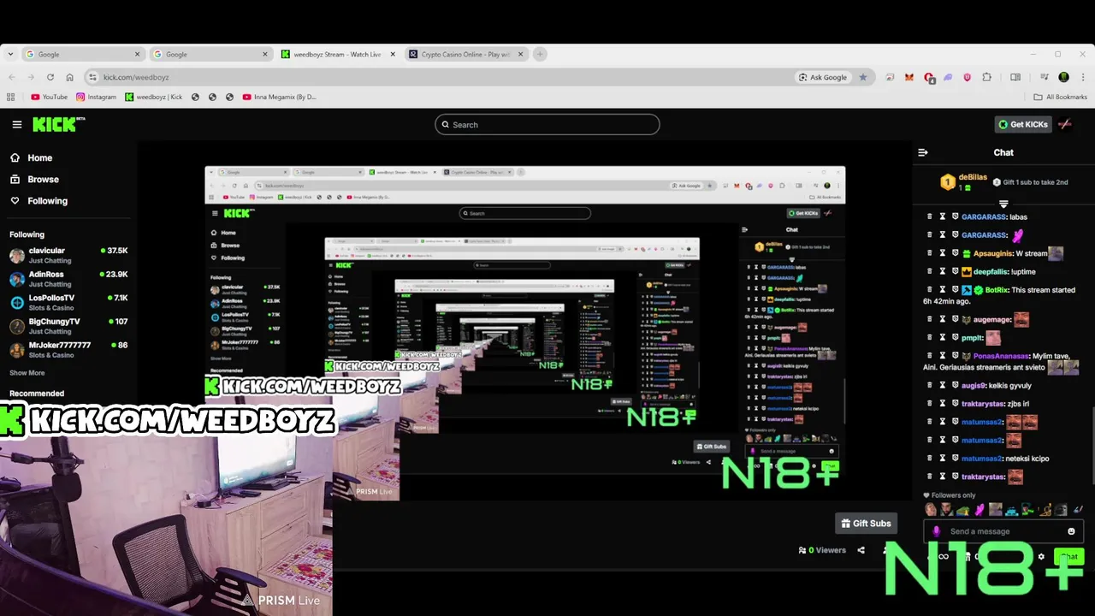
Task: Click the Kick search field
Action: tap(547, 125)
